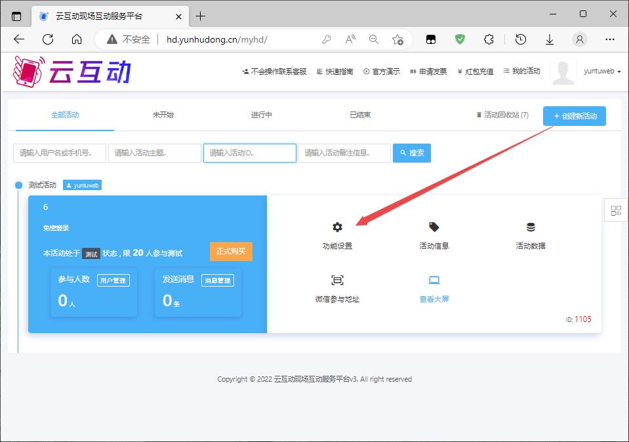Focus the 活动备注信息 search field
Image resolution: width=629 pixels, height=442 pixels.
click(344, 153)
